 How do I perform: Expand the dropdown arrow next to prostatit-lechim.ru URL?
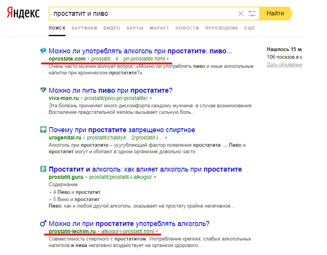click(x=157, y=231)
